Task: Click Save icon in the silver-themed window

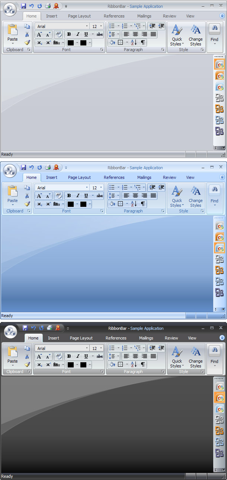Action: point(23,6)
